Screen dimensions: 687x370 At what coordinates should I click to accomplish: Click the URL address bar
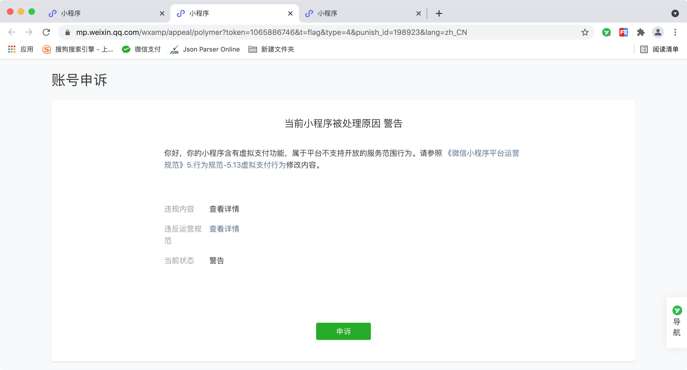pos(271,32)
